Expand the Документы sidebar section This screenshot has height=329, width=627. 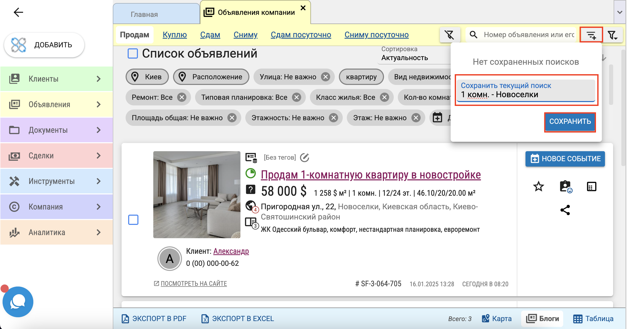[56, 130]
